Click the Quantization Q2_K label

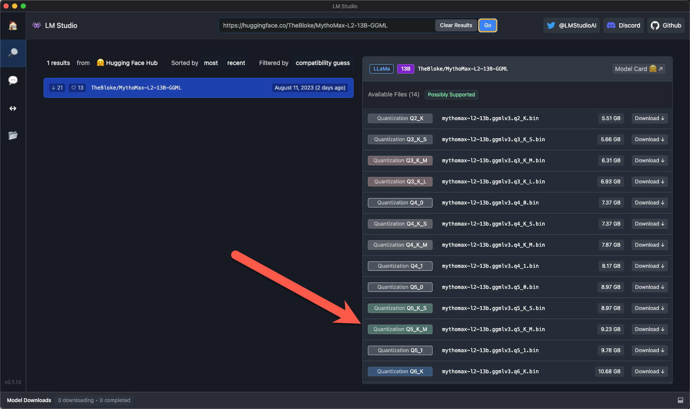point(400,118)
